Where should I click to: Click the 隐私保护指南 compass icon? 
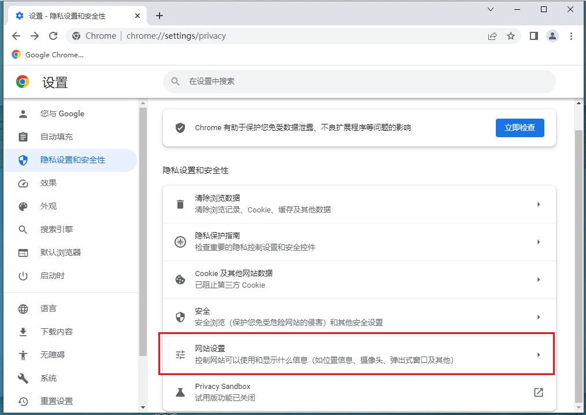coord(180,242)
